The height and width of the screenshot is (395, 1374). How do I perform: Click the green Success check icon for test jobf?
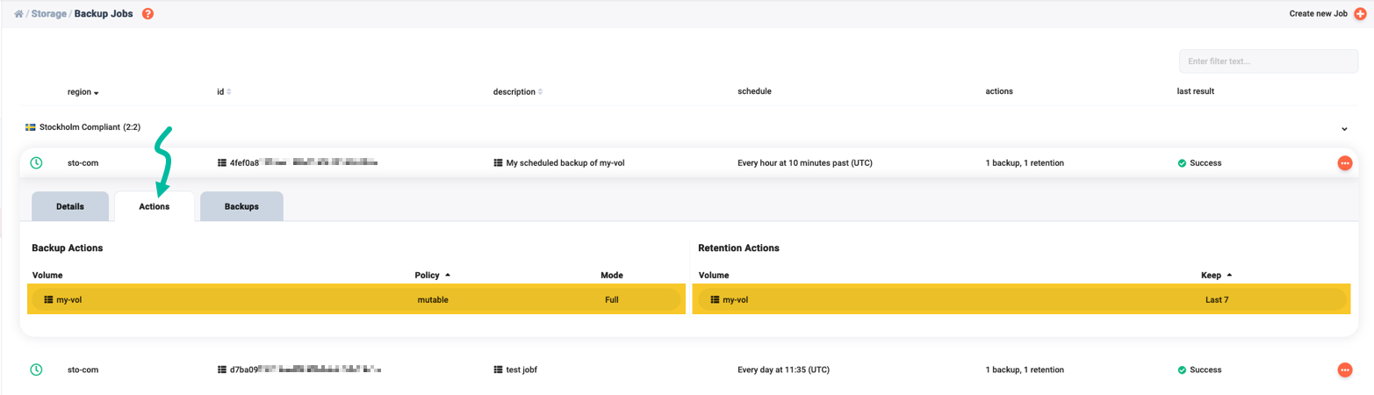click(1182, 370)
